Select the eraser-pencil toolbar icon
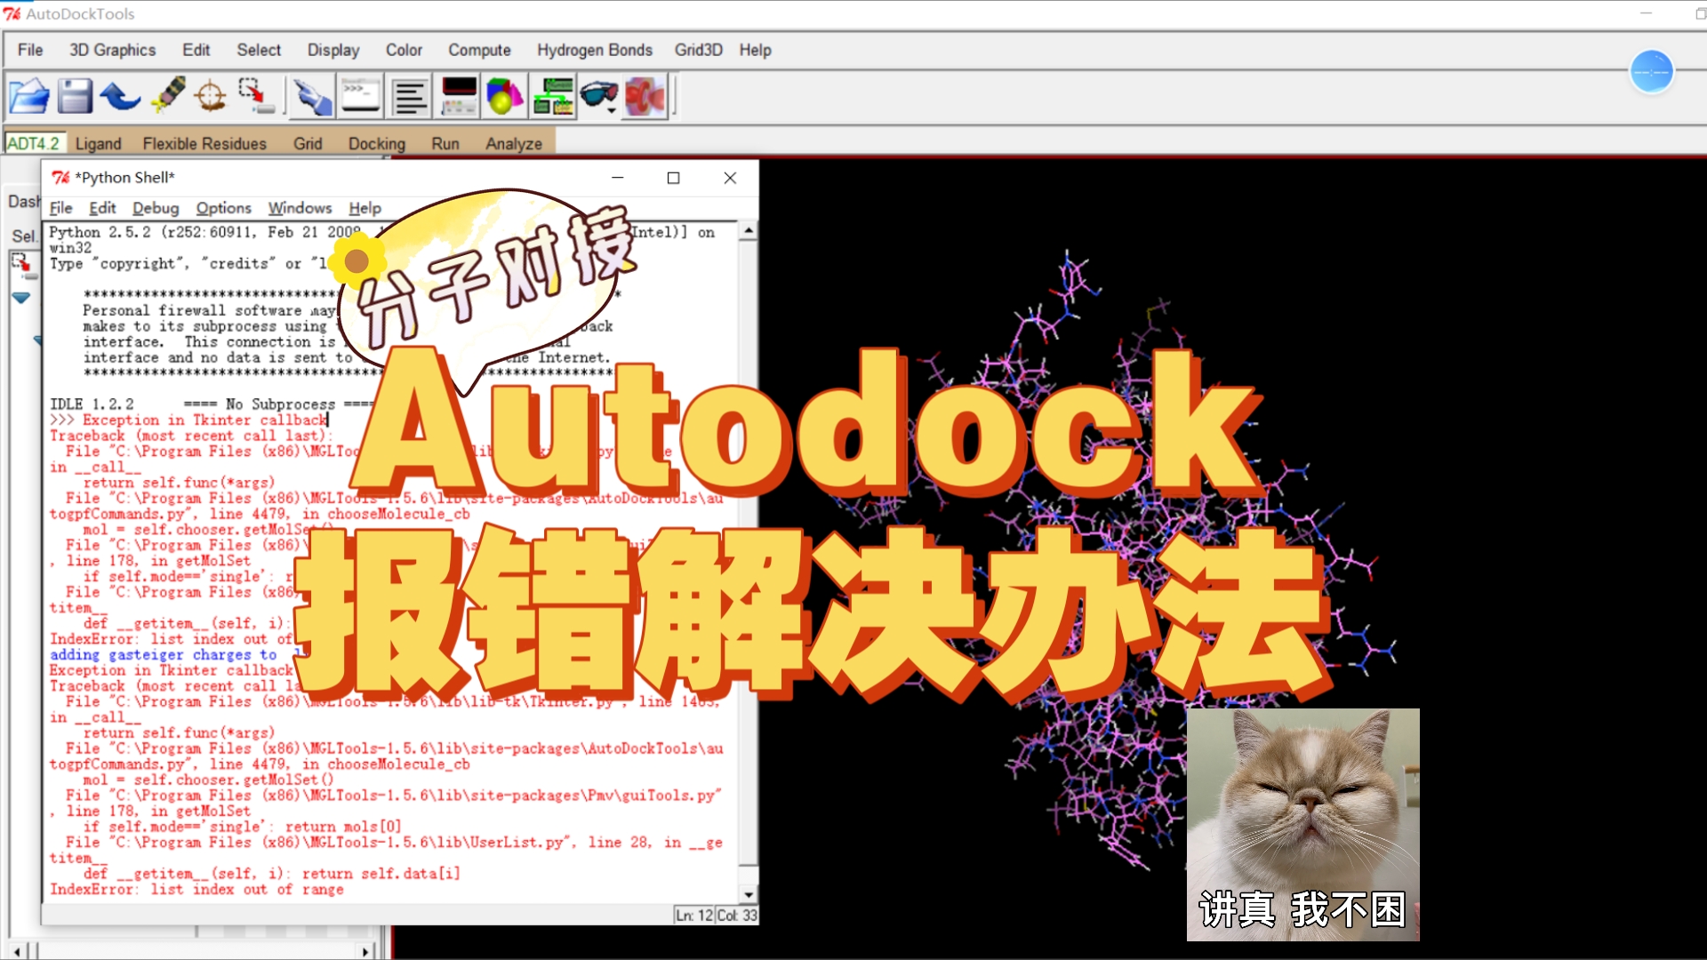The height and width of the screenshot is (960, 1707). 168,96
